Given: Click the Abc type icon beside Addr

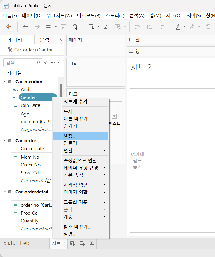Looking at the screenshot, I should (x=15, y=90).
